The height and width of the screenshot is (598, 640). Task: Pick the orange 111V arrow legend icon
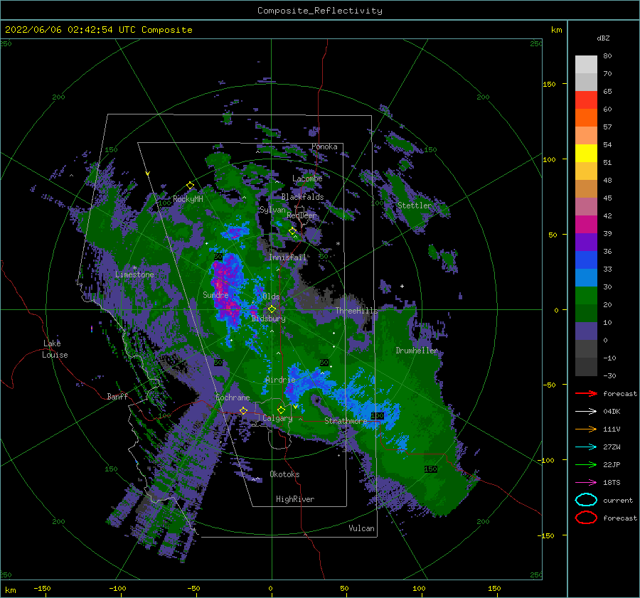(x=586, y=429)
